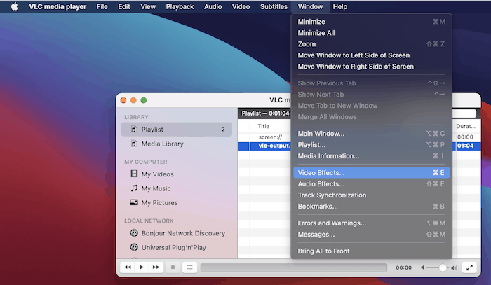Click the playback progress bar

293,267
